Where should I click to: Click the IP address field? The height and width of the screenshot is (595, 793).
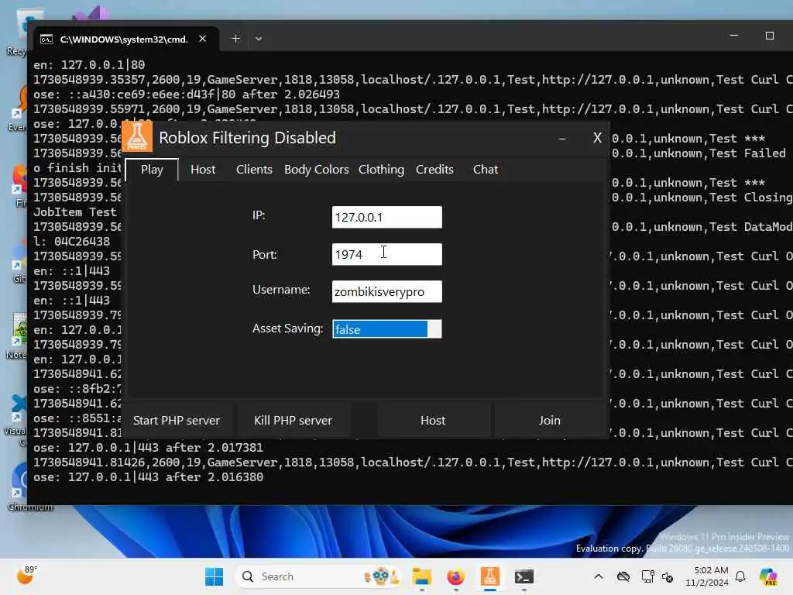[387, 217]
